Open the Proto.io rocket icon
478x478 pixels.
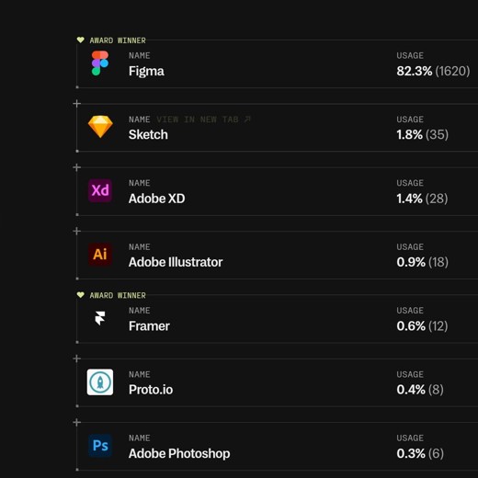(x=100, y=382)
